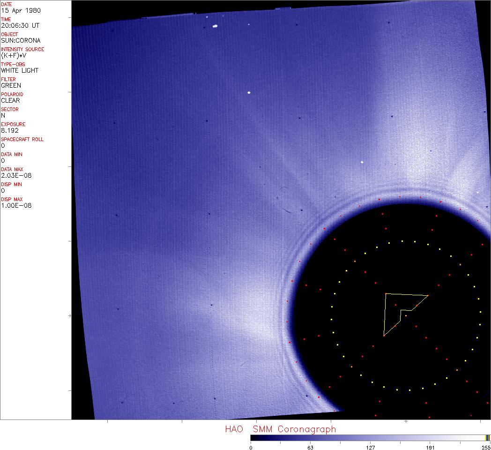Image resolution: width=491 pixels, height=450 pixels.
Task: Click the 191 tick label under the color bar
Action: (x=430, y=447)
